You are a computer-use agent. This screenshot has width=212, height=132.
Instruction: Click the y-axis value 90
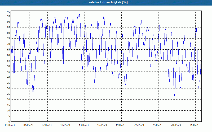[x=8, y=22]
